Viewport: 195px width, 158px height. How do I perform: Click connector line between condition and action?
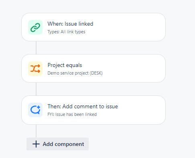tap(36, 89)
